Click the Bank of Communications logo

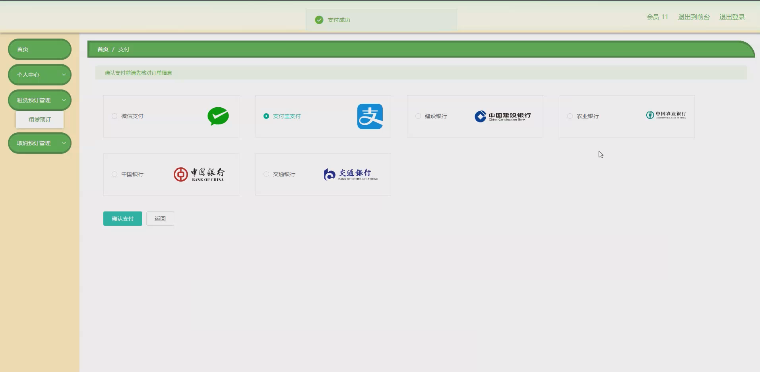[351, 174]
